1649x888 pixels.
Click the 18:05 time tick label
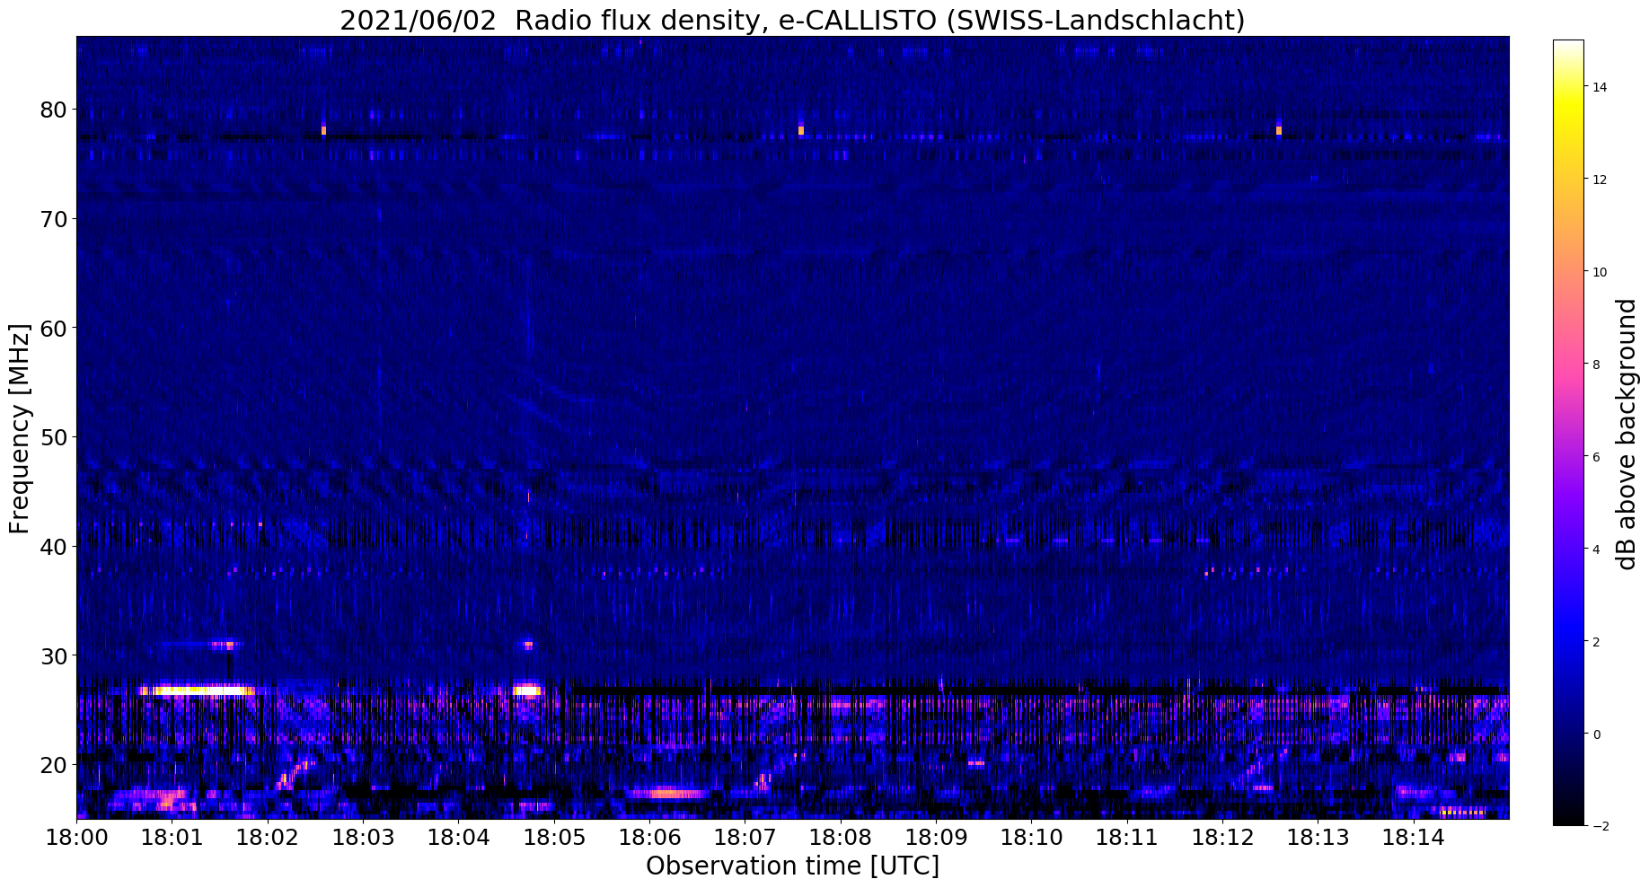pos(554,838)
